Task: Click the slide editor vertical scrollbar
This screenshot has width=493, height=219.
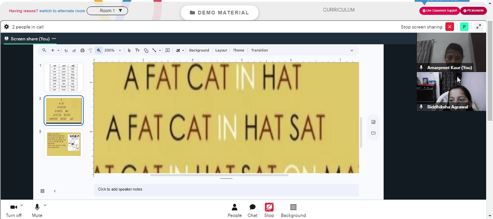Action: (x=361, y=132)
